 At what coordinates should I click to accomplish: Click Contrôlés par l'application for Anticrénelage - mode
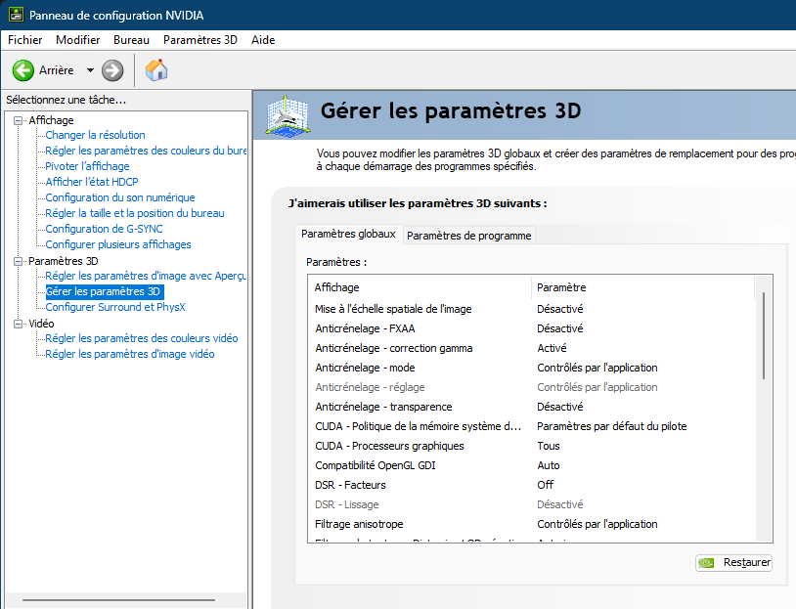pyautogui.click(x=597, y=368)
